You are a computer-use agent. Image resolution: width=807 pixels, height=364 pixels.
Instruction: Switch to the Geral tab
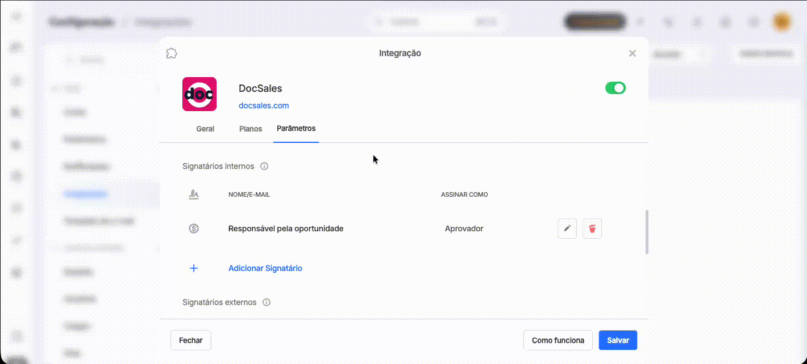tap(205, 129)
